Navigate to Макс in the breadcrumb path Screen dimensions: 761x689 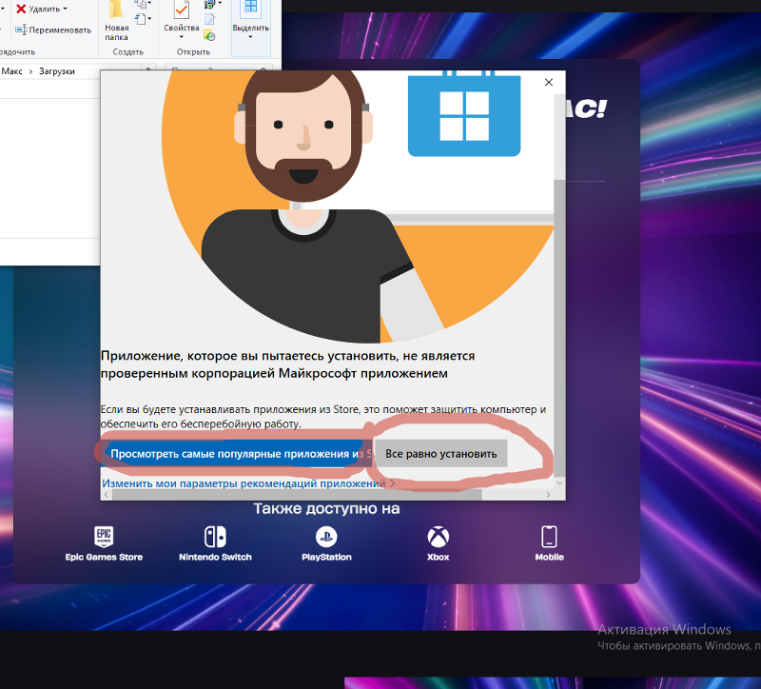(12, 71)
